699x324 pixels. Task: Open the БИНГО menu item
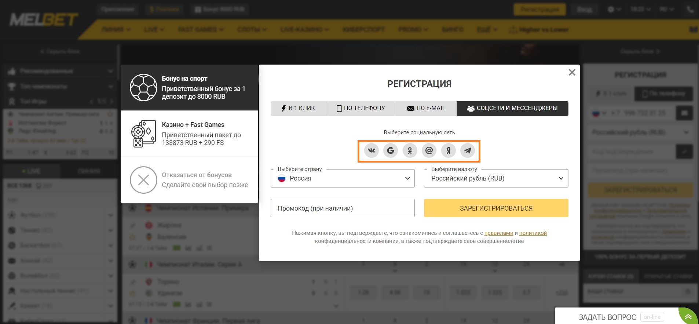coord(452,30)
